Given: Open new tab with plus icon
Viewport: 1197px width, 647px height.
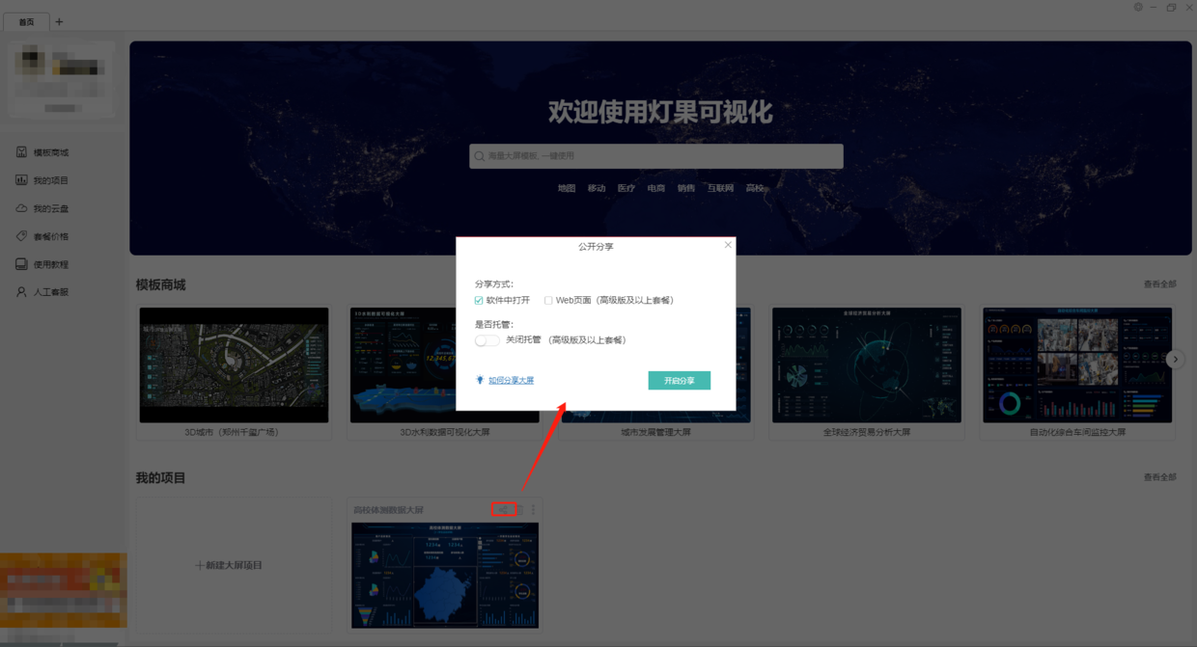Looking at the screenshot, I should click(x=59, y=21).
